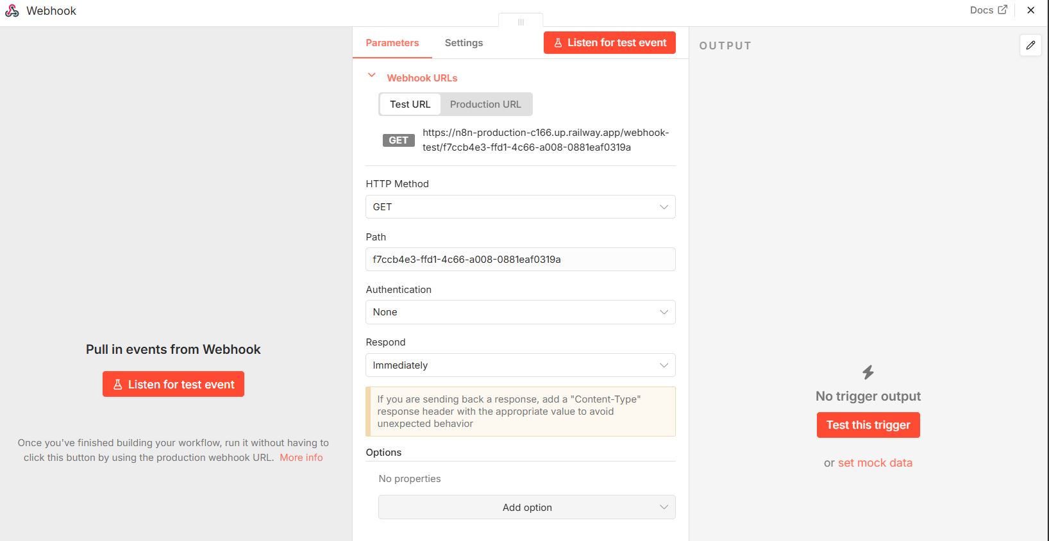Expand the Add option dropdown
1049x541 pixels.
tap(526, 508)
